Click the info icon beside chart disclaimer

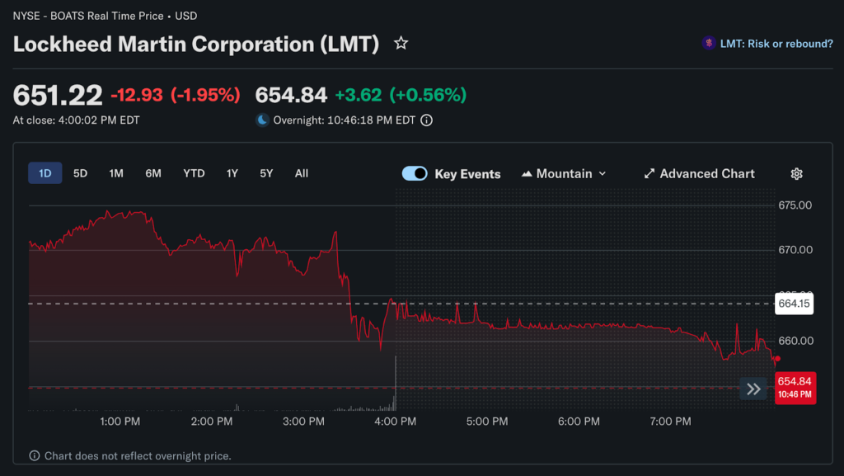coord(35,455)
